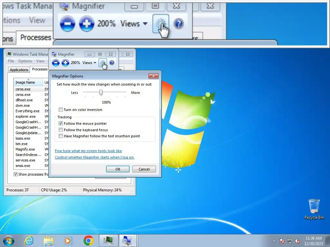Zoom in with Magnifier plus button
Viewport: 330px width, 247px height.
click(65, 63)
